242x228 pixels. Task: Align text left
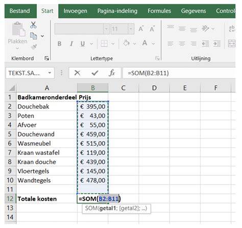tap(171, 43)
